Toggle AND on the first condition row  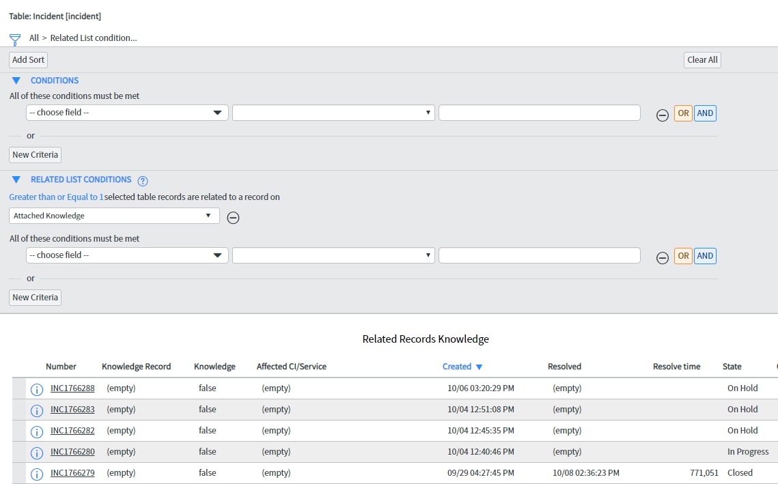tap(704, 113)
